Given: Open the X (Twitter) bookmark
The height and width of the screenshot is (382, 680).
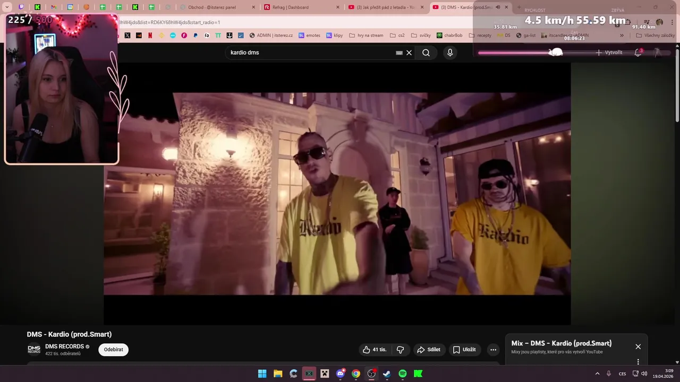Looking at the screenshot, I should point(127,36).
